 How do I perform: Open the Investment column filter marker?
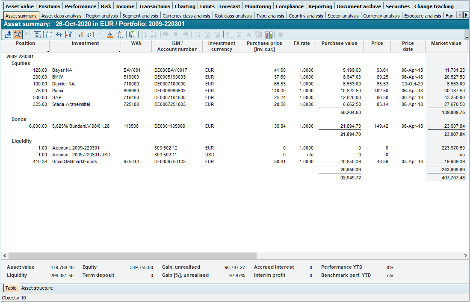tap(120, 51)
